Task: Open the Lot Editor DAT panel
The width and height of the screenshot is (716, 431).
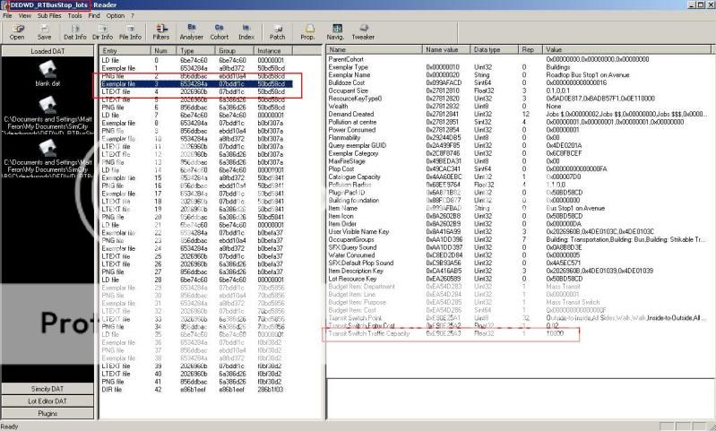Action: tap(47, 401)
